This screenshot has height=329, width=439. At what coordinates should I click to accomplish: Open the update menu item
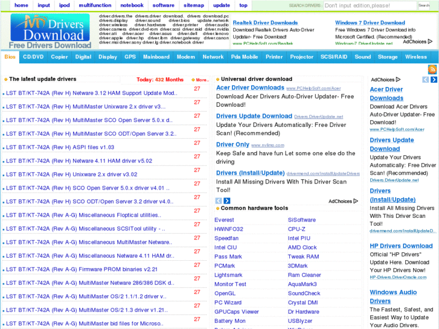[x=222, y=5]
